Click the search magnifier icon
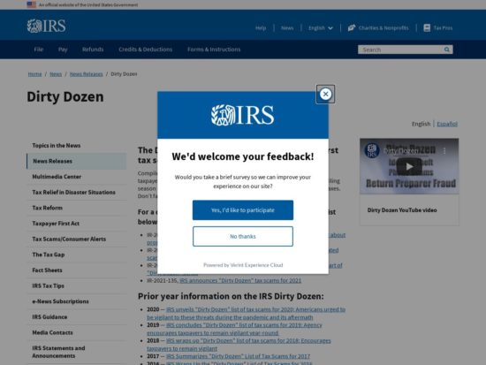Screen dimensions: 486x365 coord(446,49)
